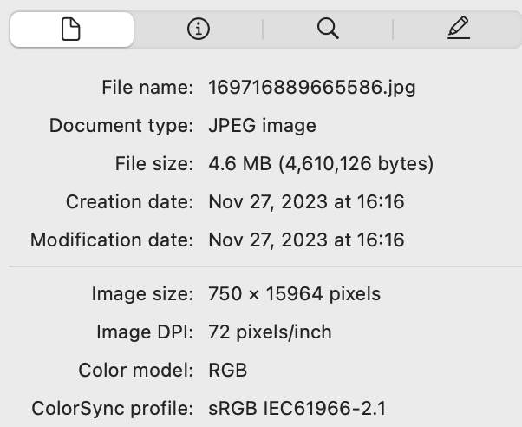
Task: Open the Keywords magnifier tab
Action: (327, 30)
